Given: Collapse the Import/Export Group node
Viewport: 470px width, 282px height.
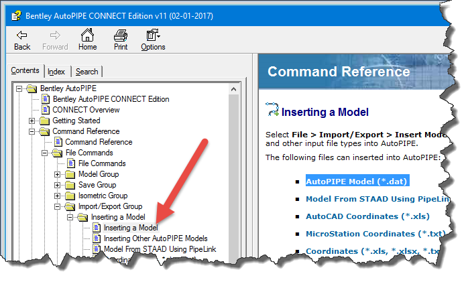Looking at the screenshot, I should point(57,206).
